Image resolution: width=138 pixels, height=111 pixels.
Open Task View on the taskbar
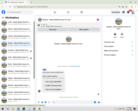click(8, 109)
